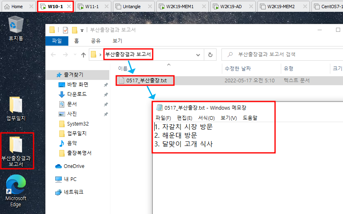The image size is (343, 214).
Task: Select System32 in the navigation pane
Action: [x=78, y=124]
